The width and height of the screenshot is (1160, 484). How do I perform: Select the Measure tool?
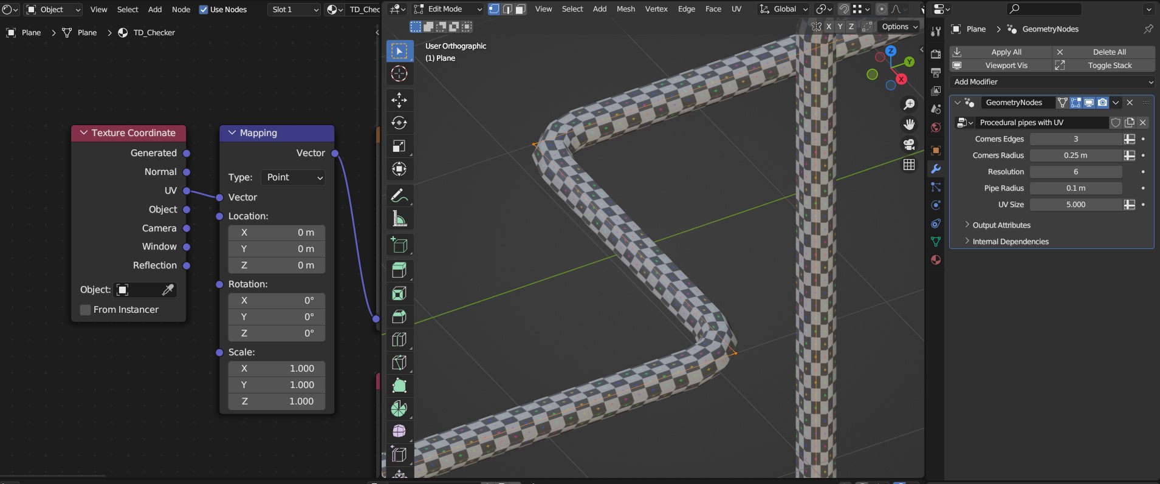(399, 219)
